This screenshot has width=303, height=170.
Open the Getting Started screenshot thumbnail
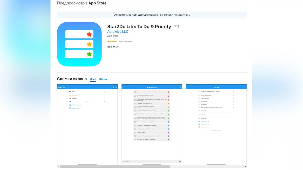(x=152, y=125)
